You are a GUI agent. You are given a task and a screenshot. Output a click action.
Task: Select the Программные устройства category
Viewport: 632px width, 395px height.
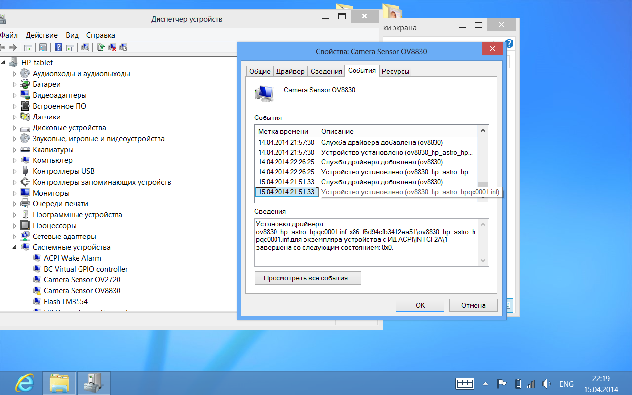pos(77,215)
